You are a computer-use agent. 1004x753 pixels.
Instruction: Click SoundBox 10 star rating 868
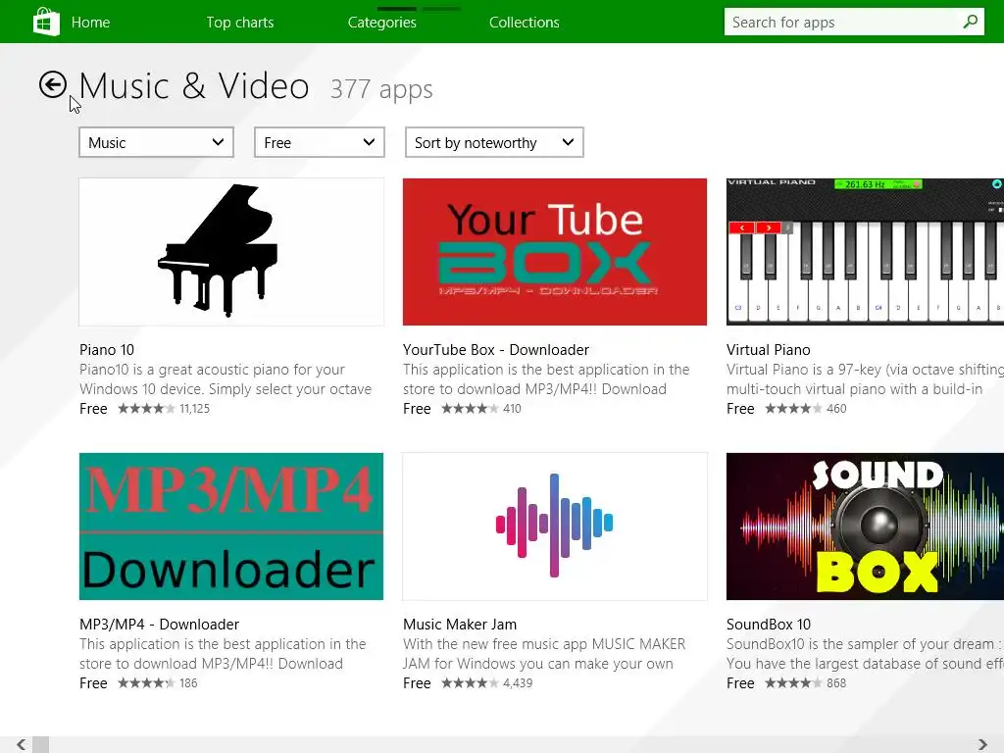coord(806,683)
